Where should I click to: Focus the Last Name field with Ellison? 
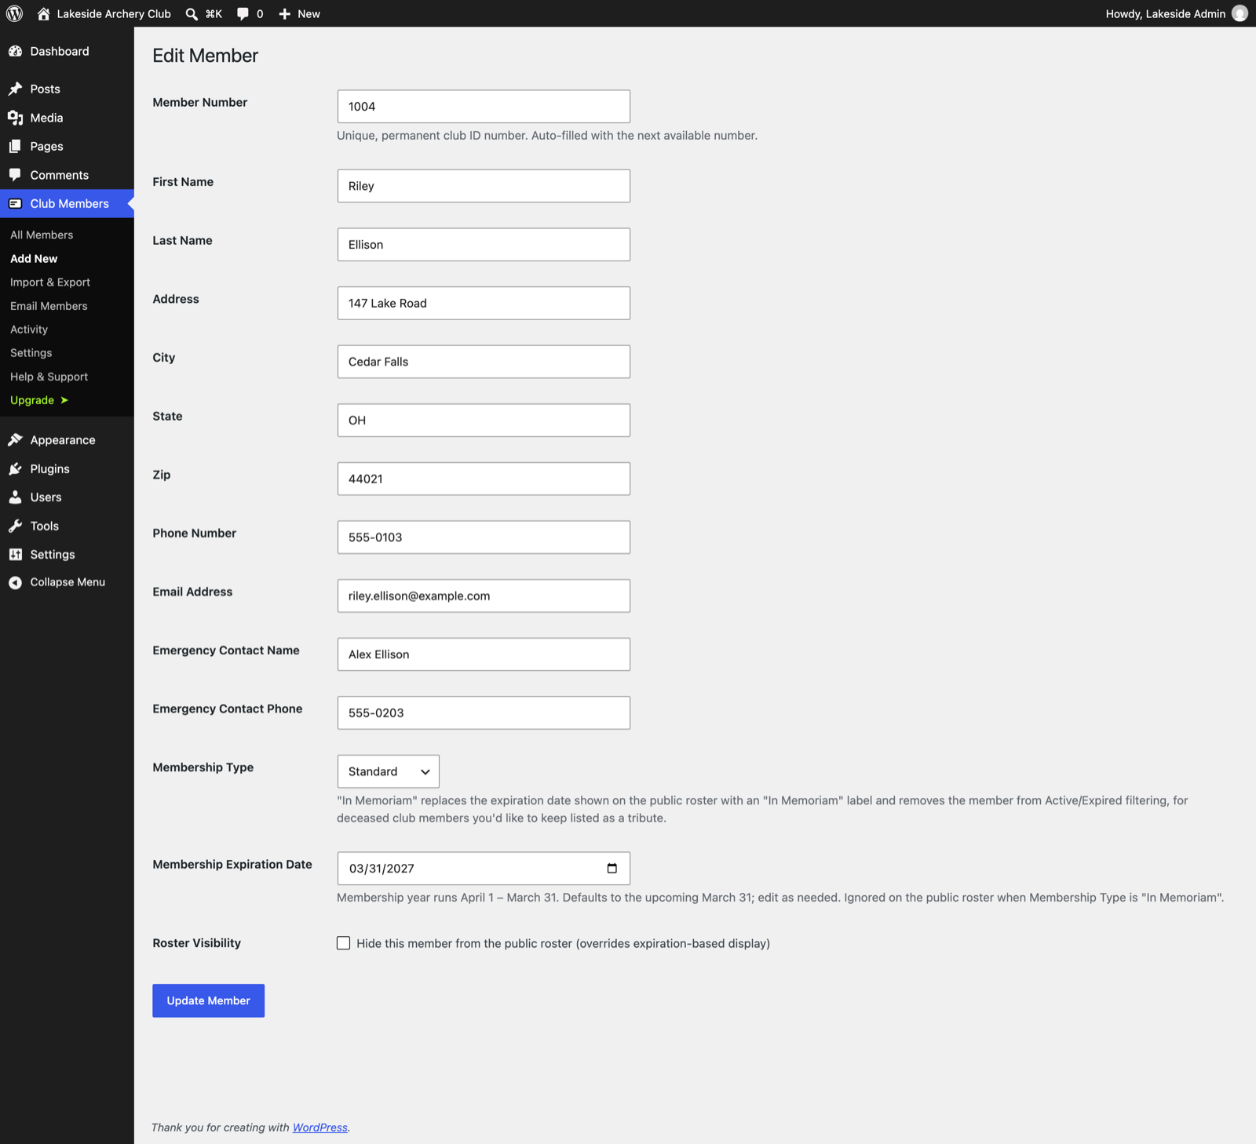click(484, 245)
